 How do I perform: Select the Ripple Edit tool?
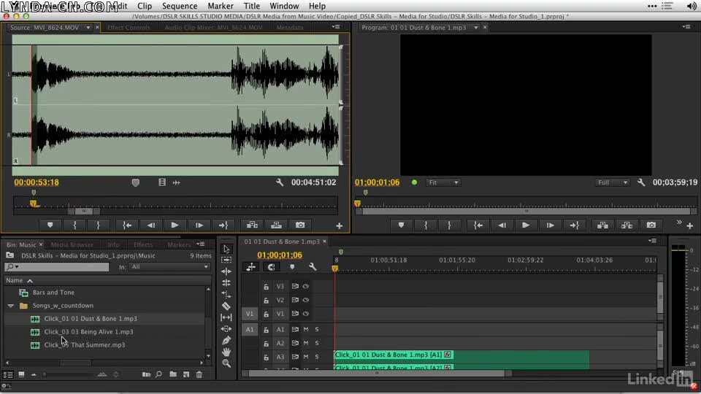click(226, 271)
